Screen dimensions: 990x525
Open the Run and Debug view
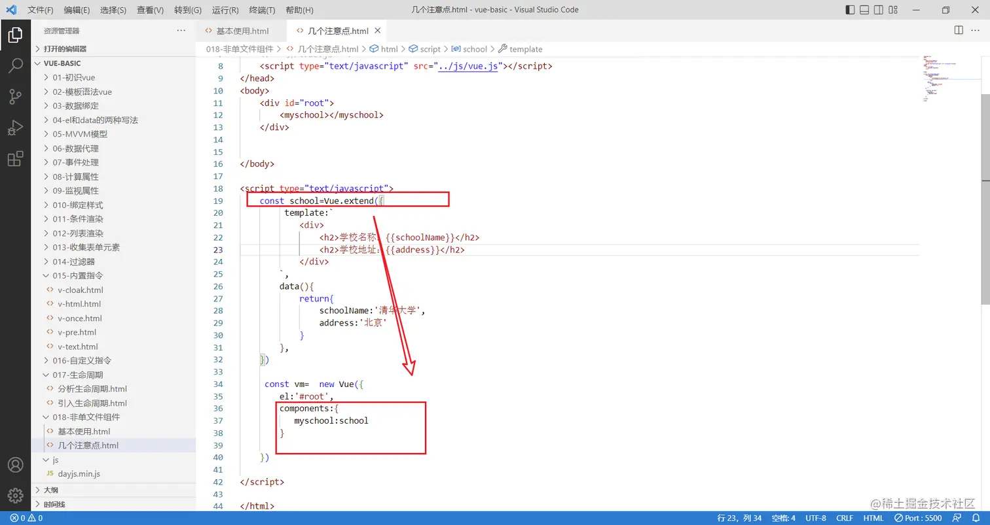(15, 127)
